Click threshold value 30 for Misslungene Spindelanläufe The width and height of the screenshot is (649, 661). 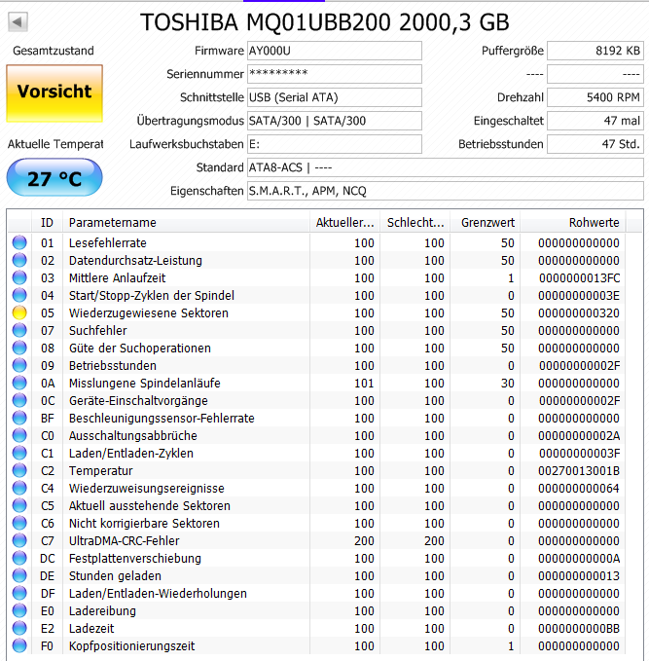coord(508,384)
